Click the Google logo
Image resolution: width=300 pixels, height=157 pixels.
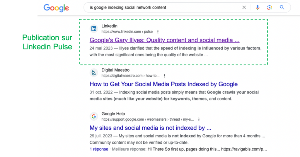click(x=56, y=8)
